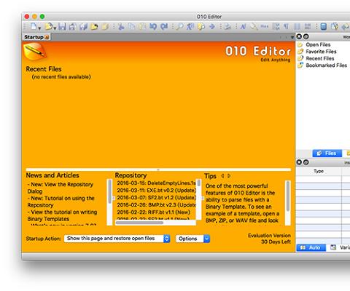Toggle Hex edit mode in toolbar
The height and width of the screenshot is (291, 350).
[x=265, y=26]
